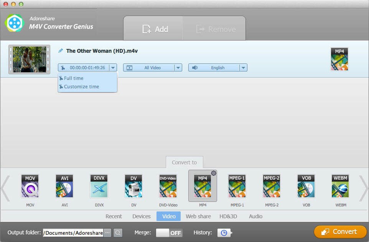369x242 pixels.
Task: Open the HD&3D tab
Action: tap(228, 216)
